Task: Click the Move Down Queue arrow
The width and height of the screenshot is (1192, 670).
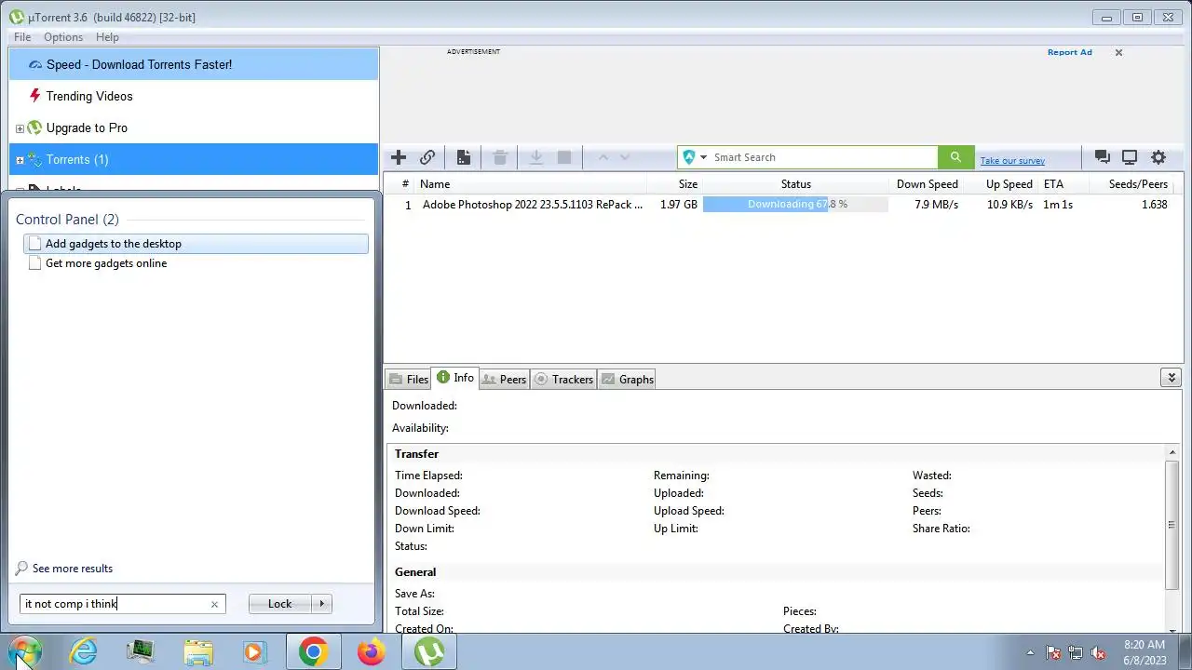Action: (625, 157)
